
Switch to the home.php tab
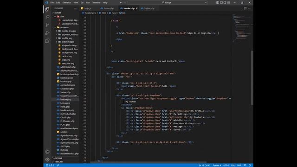click(109, 8)
